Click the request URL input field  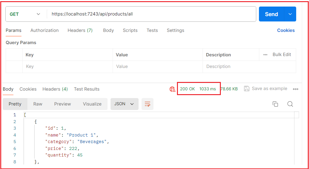(149, 14)
